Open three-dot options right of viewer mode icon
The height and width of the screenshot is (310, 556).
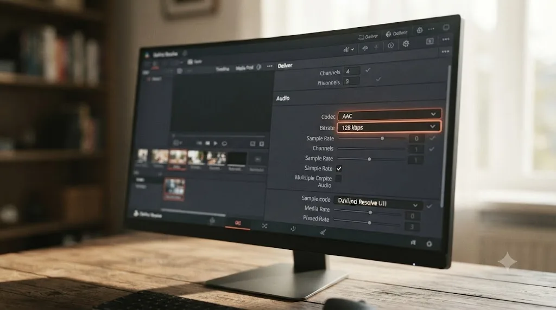coord(446,39)
